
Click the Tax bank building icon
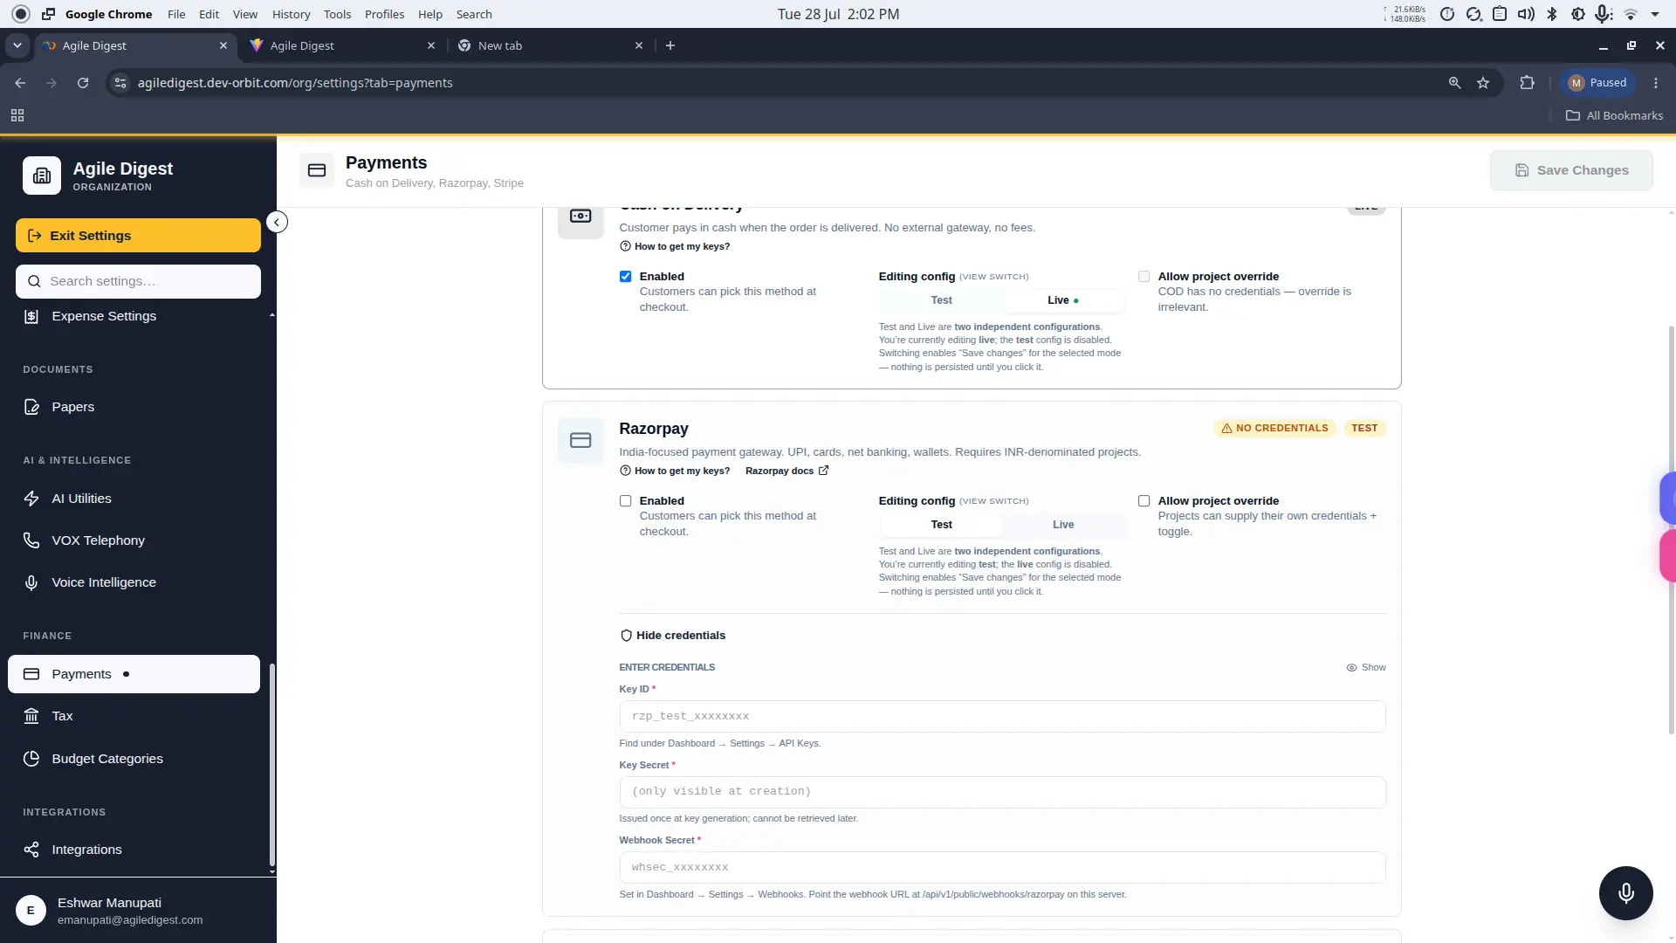click(31, 716)
